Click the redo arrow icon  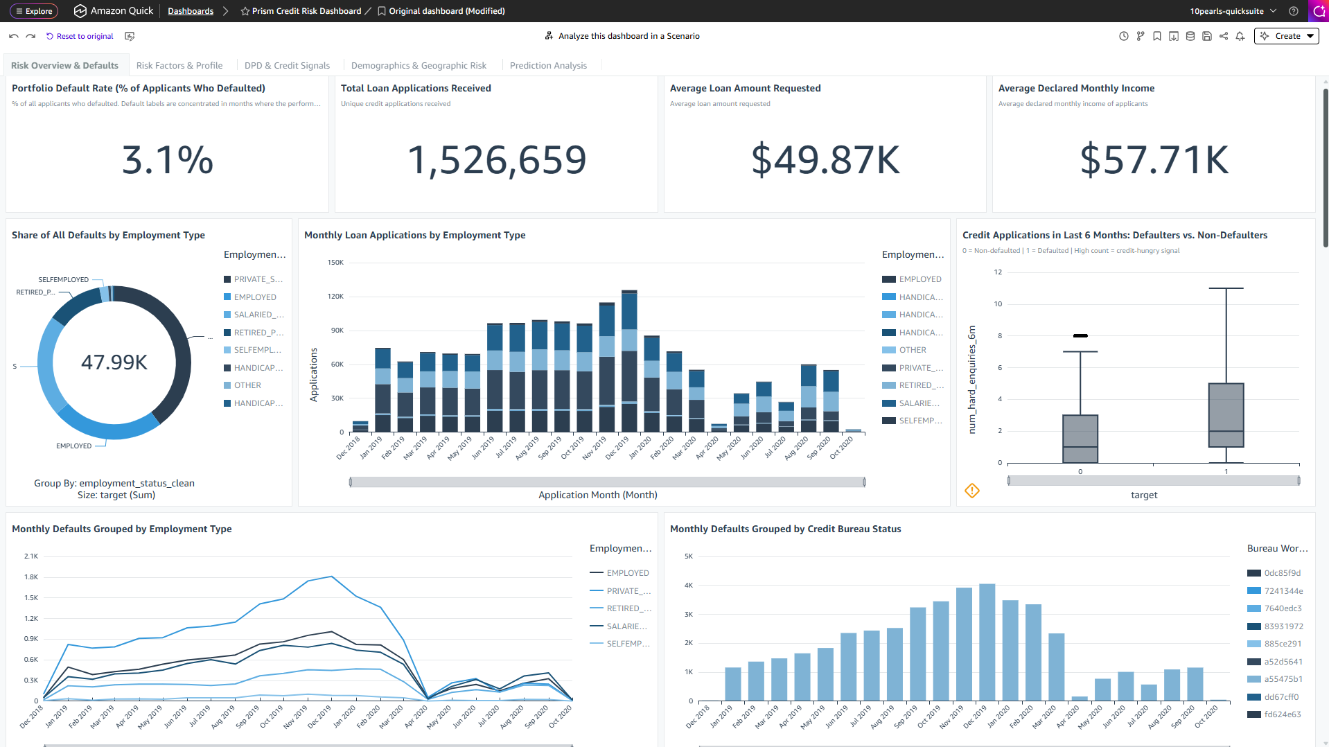pyautogui.click(x=30, y=36)
